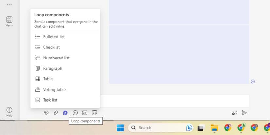Open the emoji picker
Image resolution: width=270 pixels, height=135 pixels.
75,113
